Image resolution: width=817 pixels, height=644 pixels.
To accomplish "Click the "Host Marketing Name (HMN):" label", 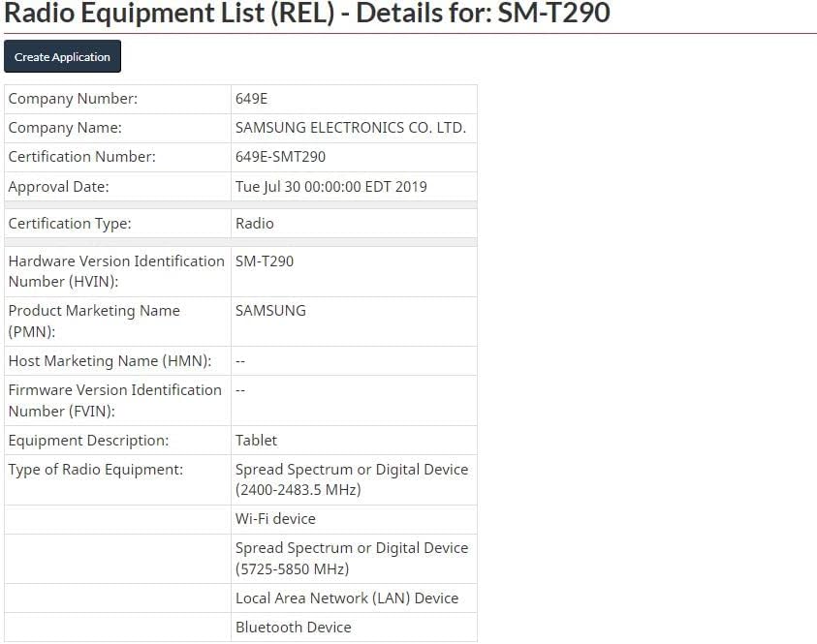I will (110, 361).
